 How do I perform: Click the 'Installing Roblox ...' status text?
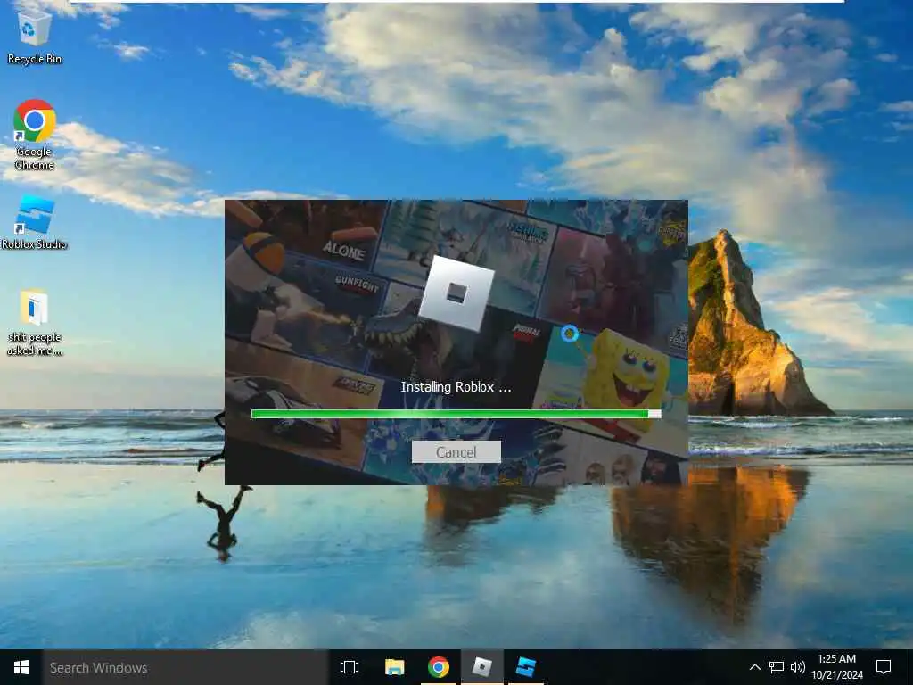point(456,387)
